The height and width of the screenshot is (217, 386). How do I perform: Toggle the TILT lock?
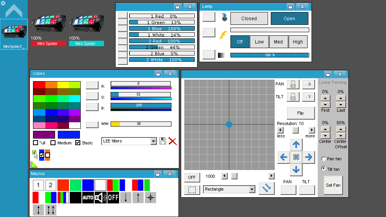pyautogui.click(x=293, y=97)
